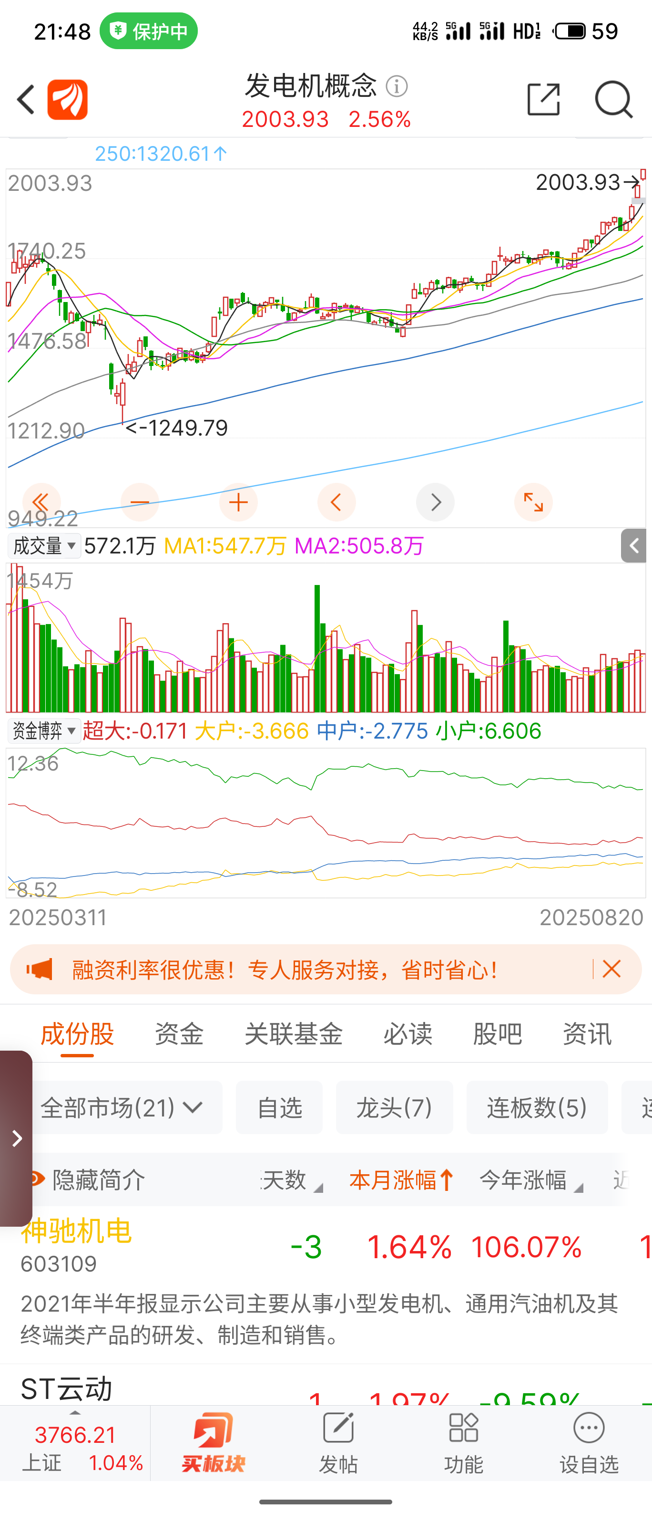The height and width of the screenshot is (1523, 652).
Task: Tap 超大:-0.171 fund flow value
Action: click(135, 731)
